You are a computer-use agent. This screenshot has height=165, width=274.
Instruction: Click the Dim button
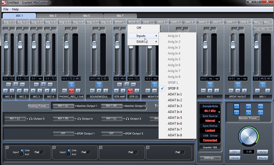[235, 152]
